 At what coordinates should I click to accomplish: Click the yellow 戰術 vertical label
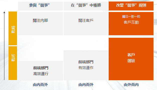[x=13, y=63]
